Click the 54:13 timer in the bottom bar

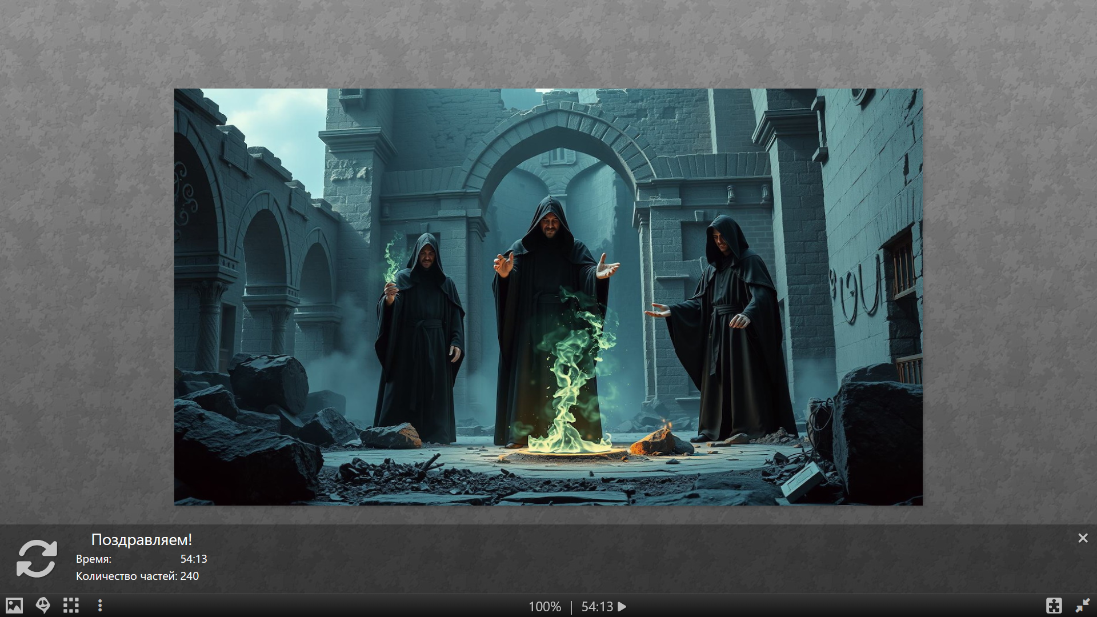click(597, 607)
